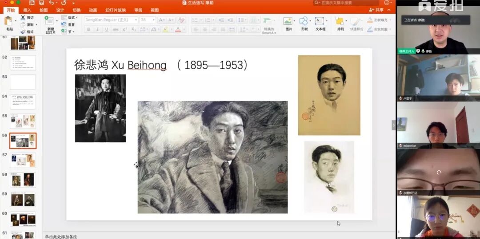This screenshot has width=480, height=239.
Task: Click the 共享 share button
Action: tap(376, 10)
